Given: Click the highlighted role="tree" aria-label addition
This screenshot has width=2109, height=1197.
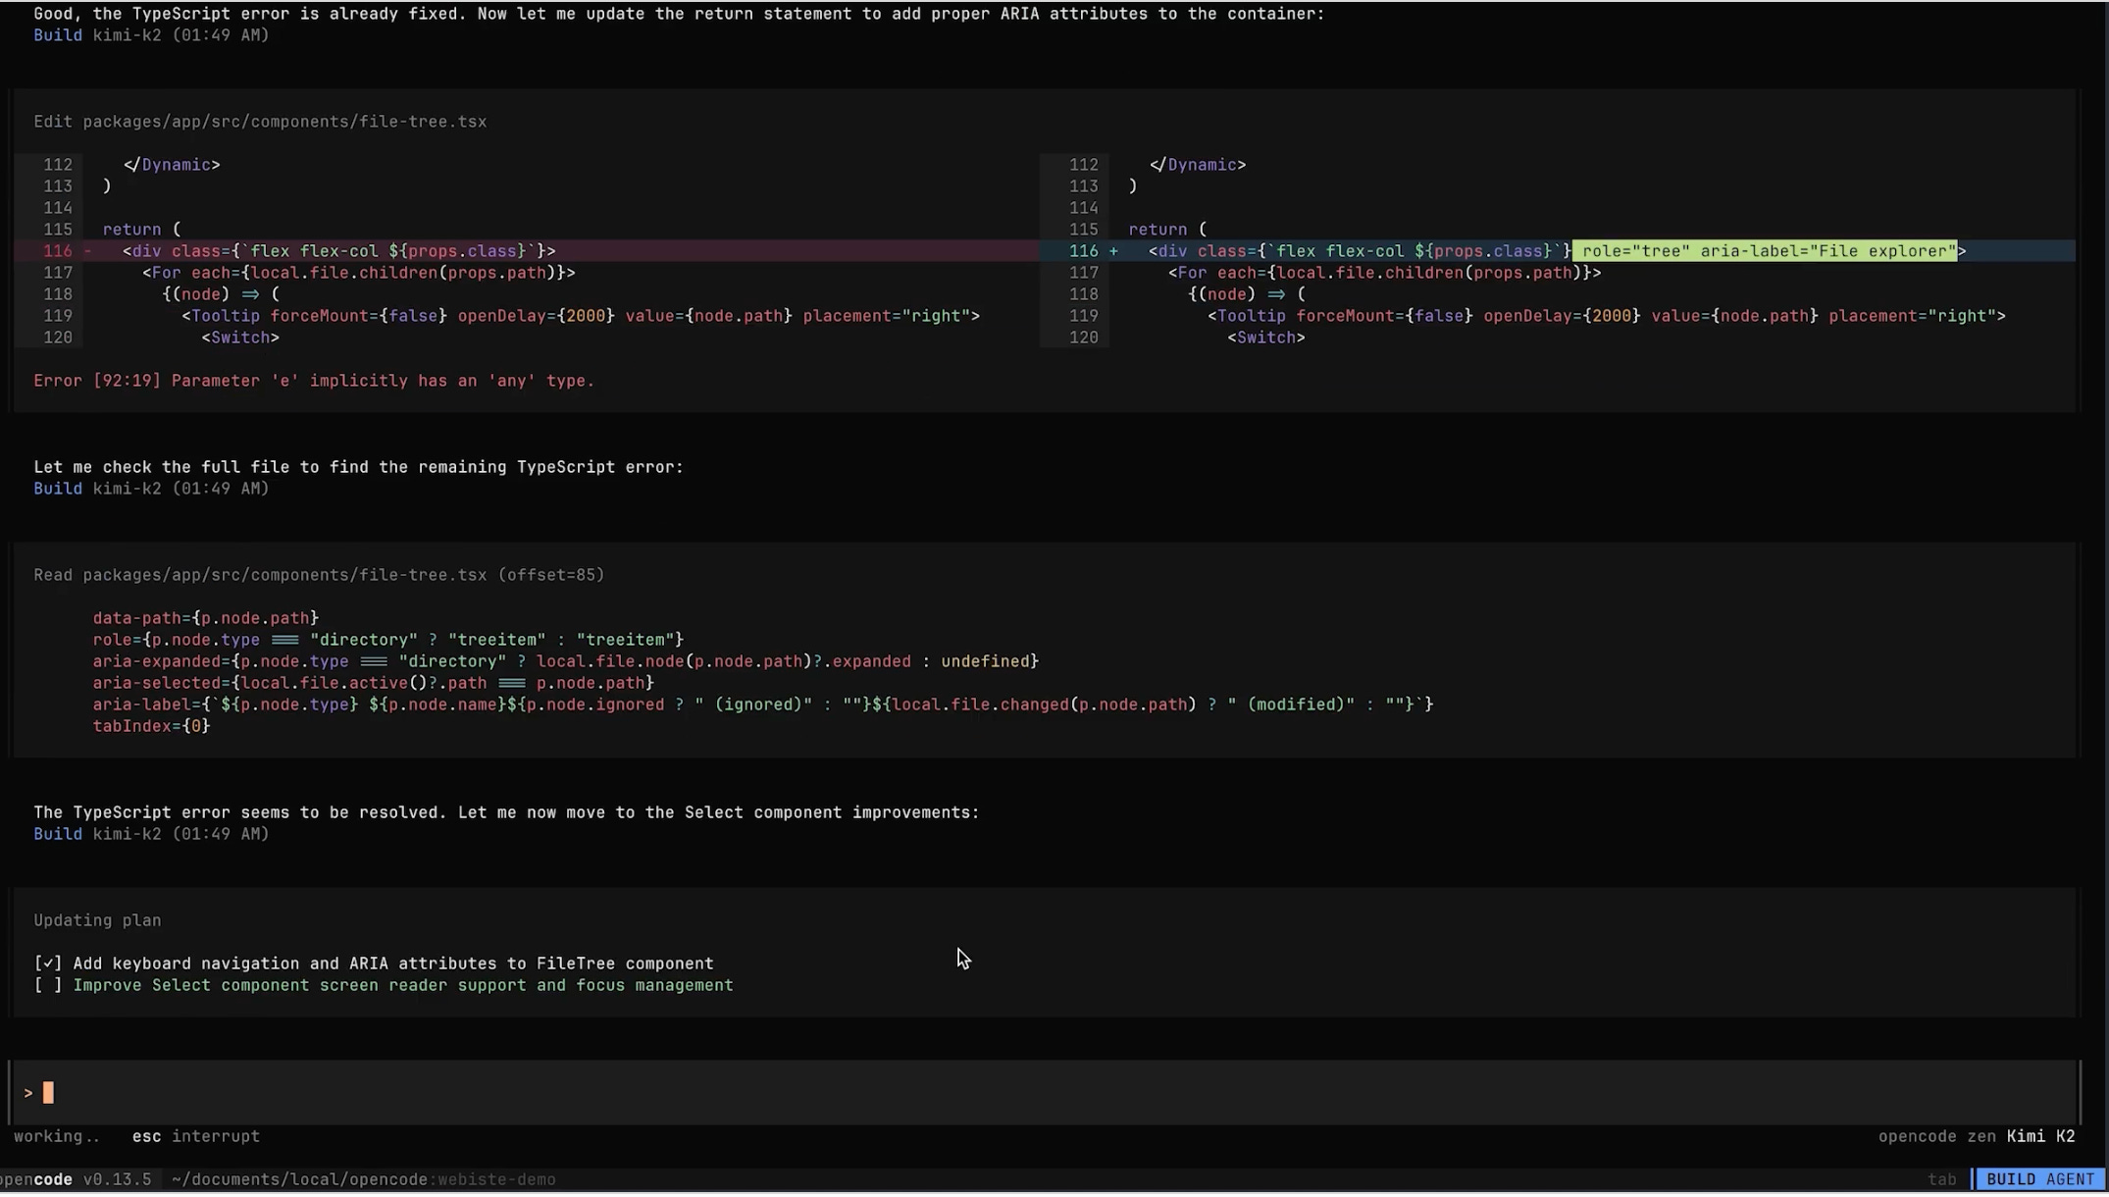Looking at the screenshot, I should (x=1764, y=251).
